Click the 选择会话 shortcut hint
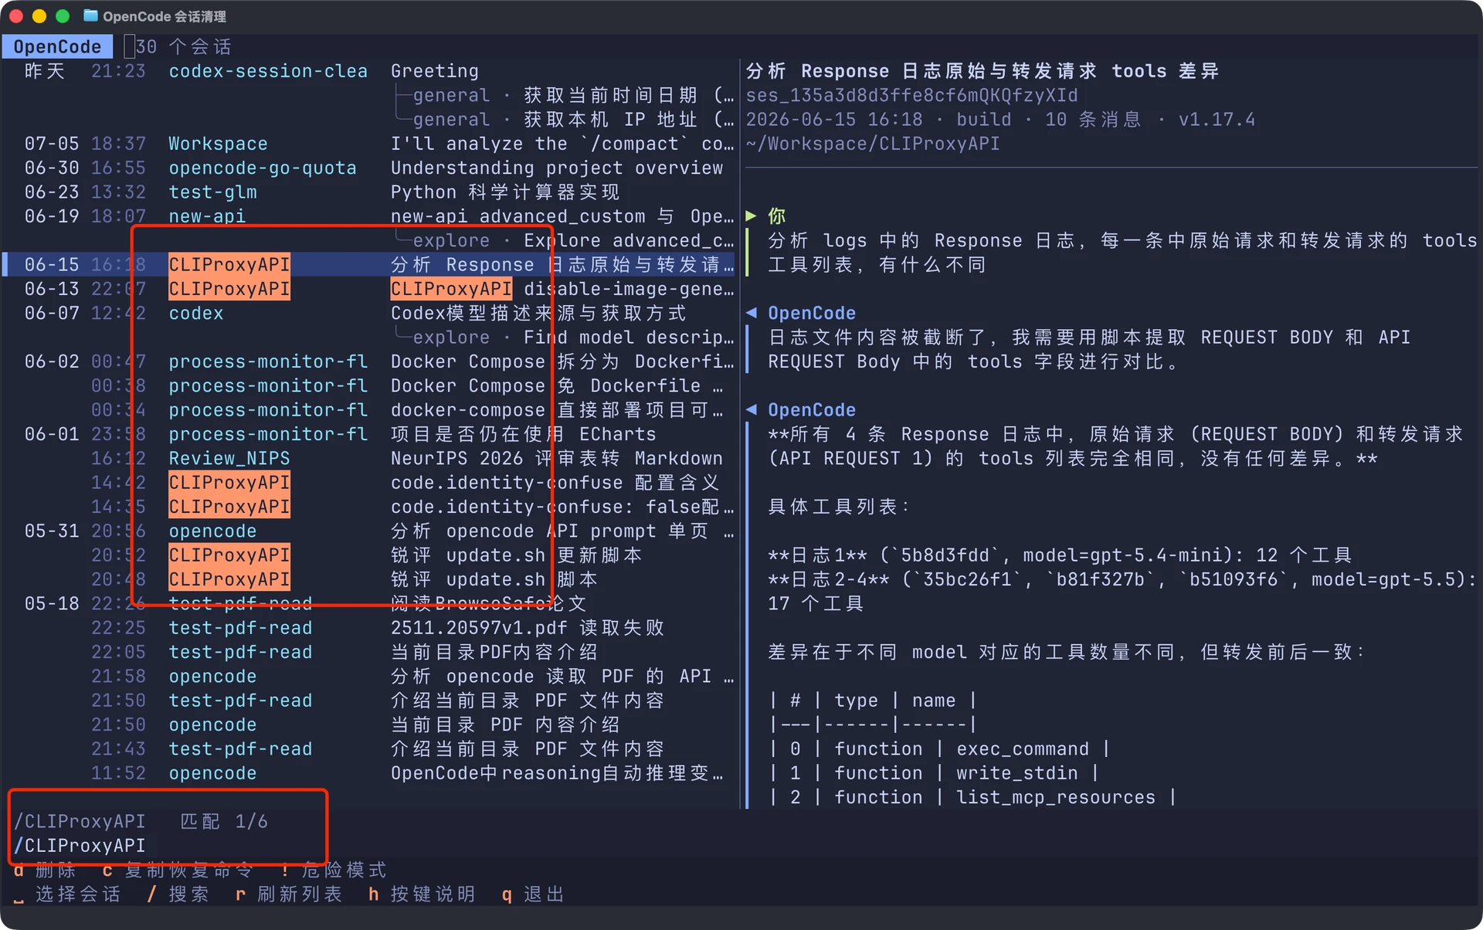Screen dimensions: 1483x930 click(x=67, y=894)
